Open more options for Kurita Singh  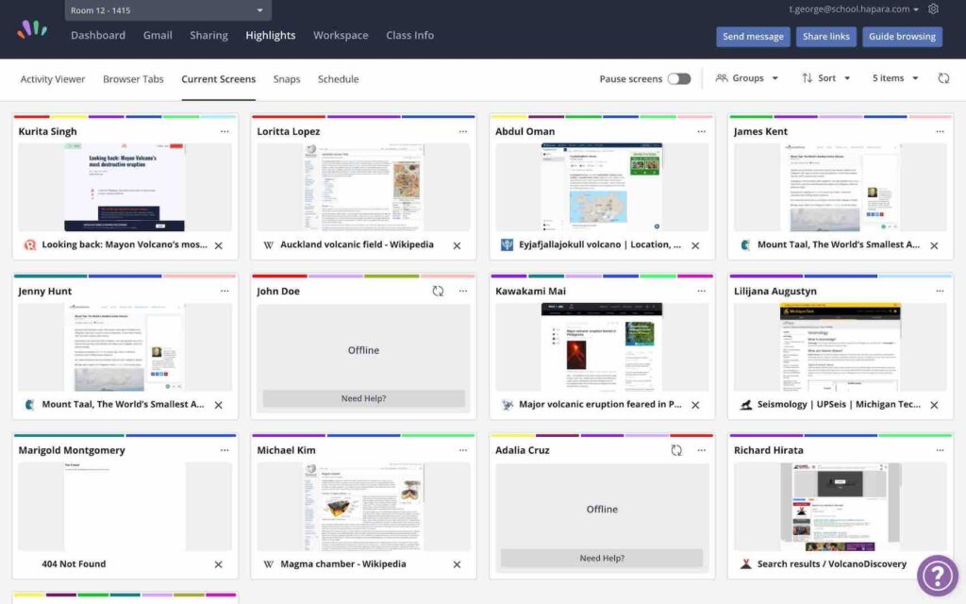point(225,131)
